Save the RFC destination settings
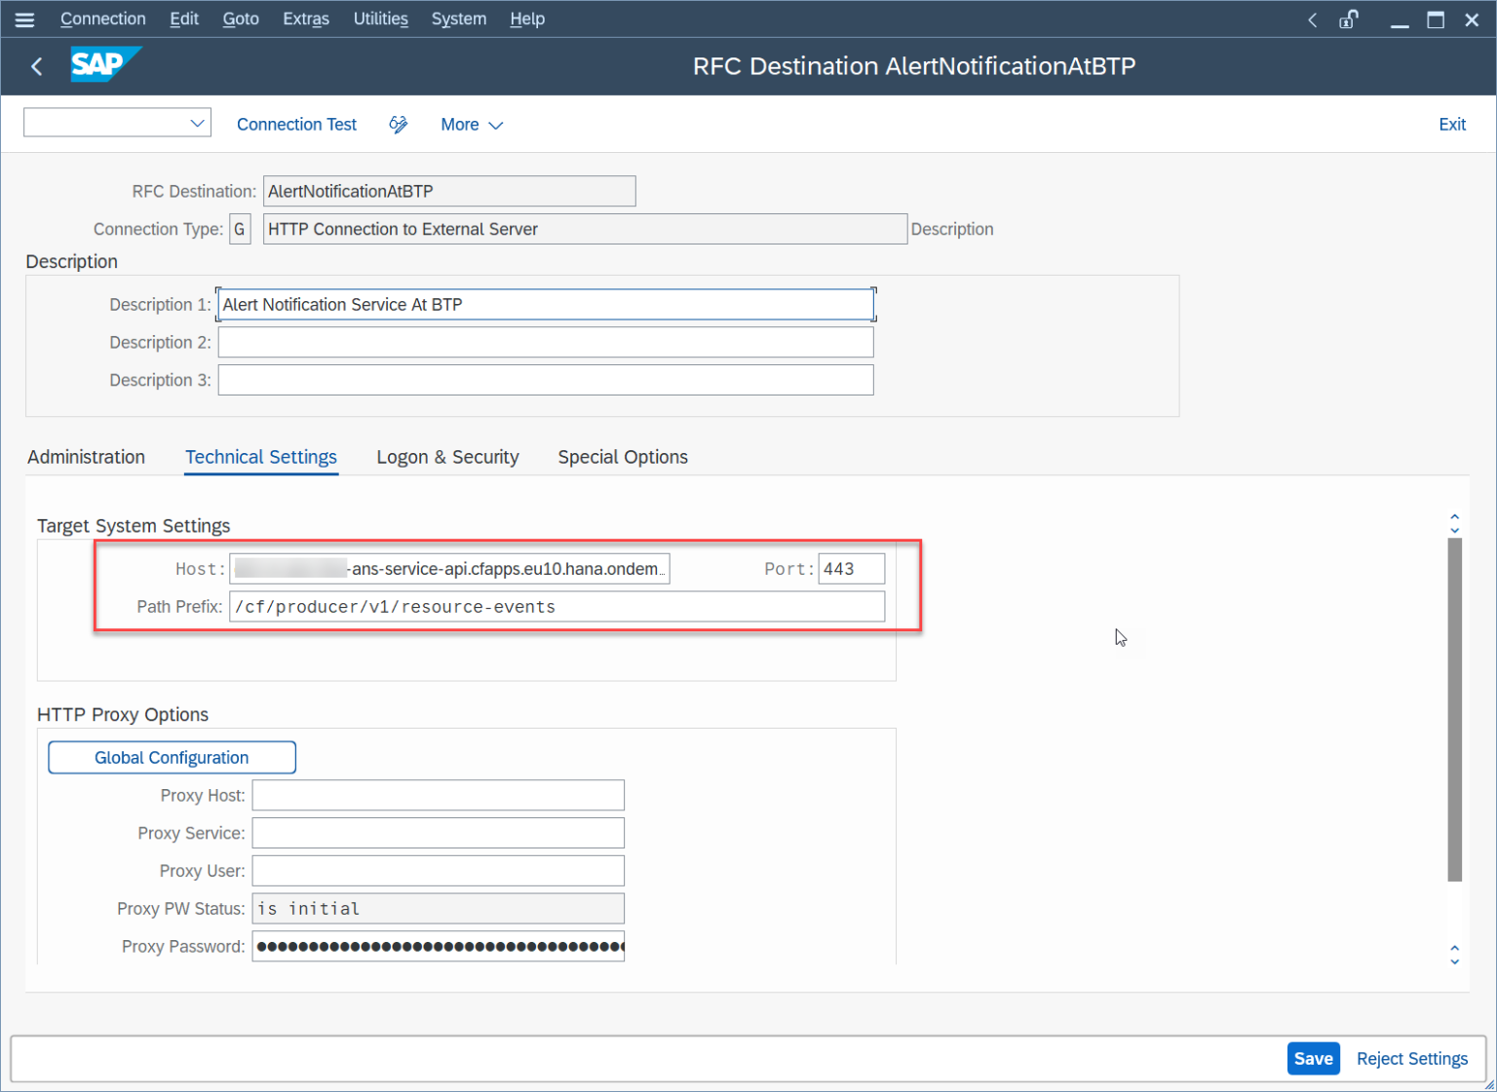1497x1092 pixels. point(1313,1058)
